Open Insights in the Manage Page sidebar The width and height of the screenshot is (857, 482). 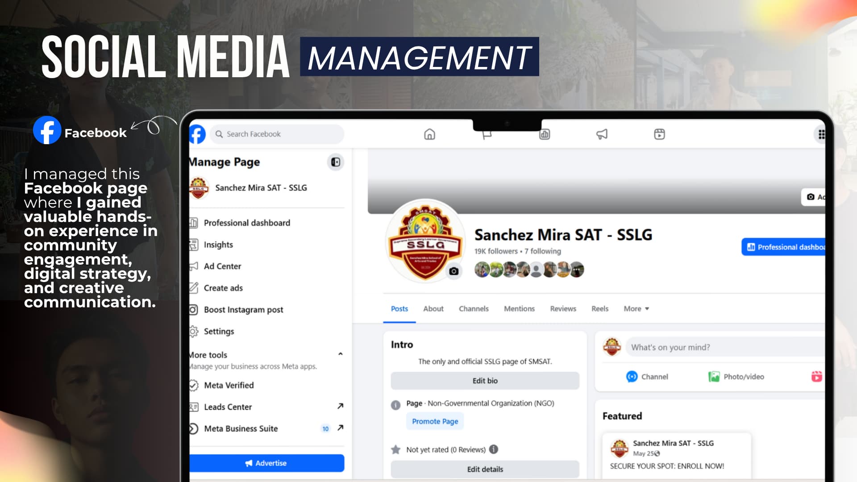point(218,245)
